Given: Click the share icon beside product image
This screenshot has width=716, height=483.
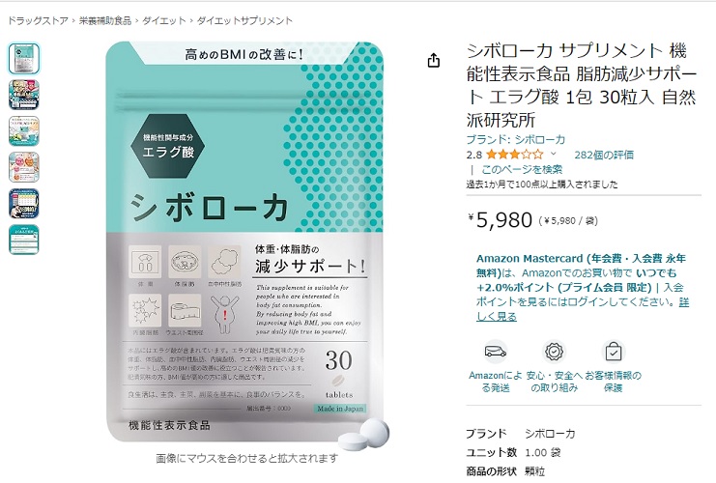Looking at the screenshot, I should [x=433, y=60].
